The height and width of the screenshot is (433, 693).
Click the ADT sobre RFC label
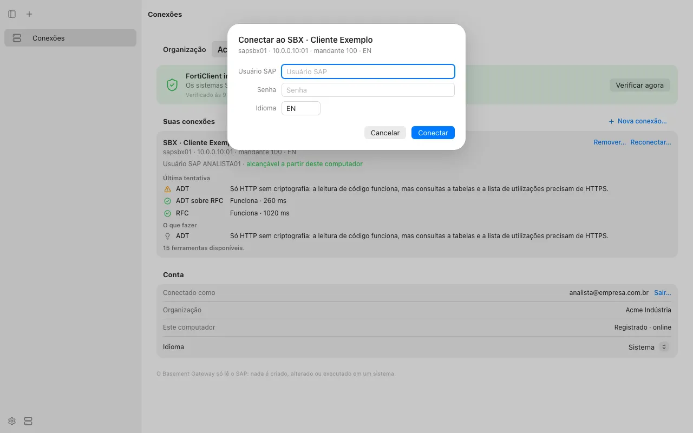pos(200,201)
